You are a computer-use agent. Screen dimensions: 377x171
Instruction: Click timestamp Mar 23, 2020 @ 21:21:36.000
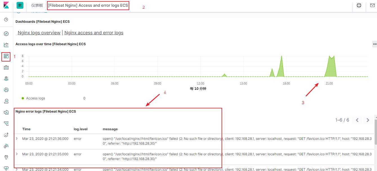pyautogui.click(x=45, y=139)
